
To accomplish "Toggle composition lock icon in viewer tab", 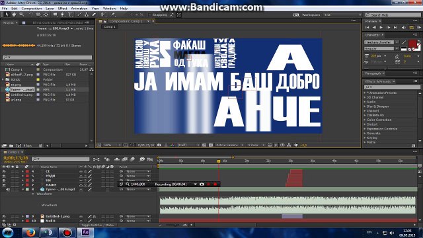I will pyautogui.click(x=105, y=21).
